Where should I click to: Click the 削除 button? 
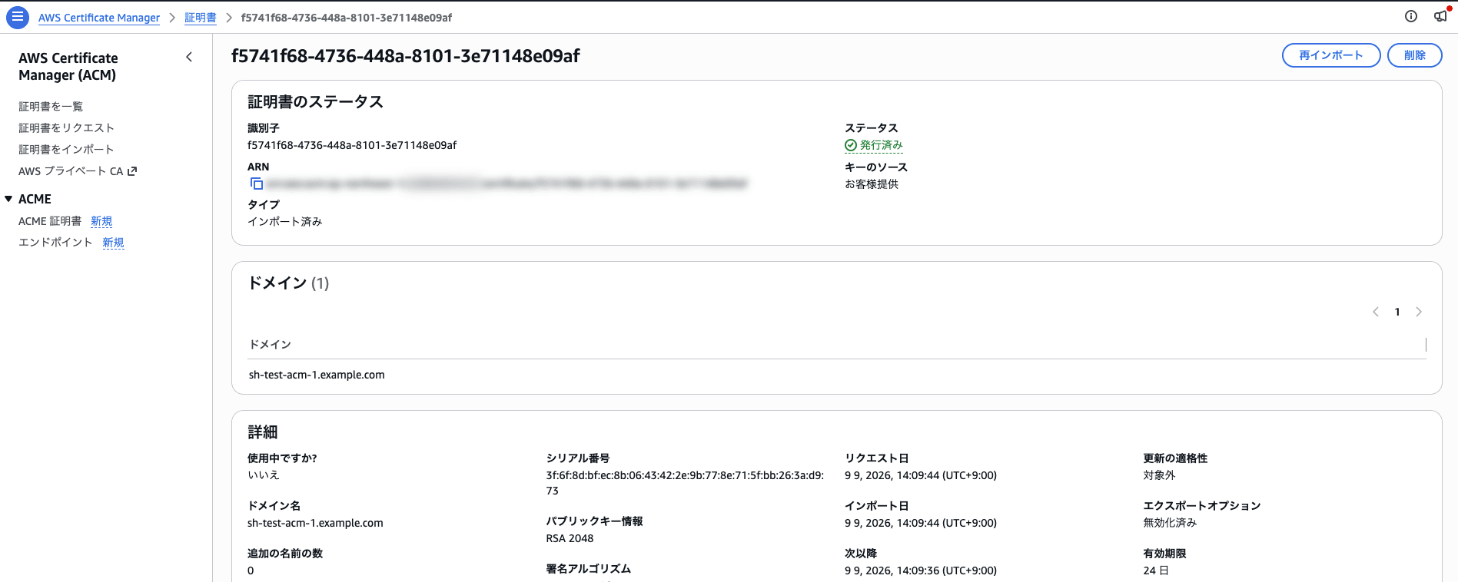tap(1414, 55)
